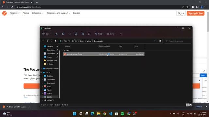The image size is (209, 117).
Task: Select Software folder in sidebar
Action: [49, 64]
